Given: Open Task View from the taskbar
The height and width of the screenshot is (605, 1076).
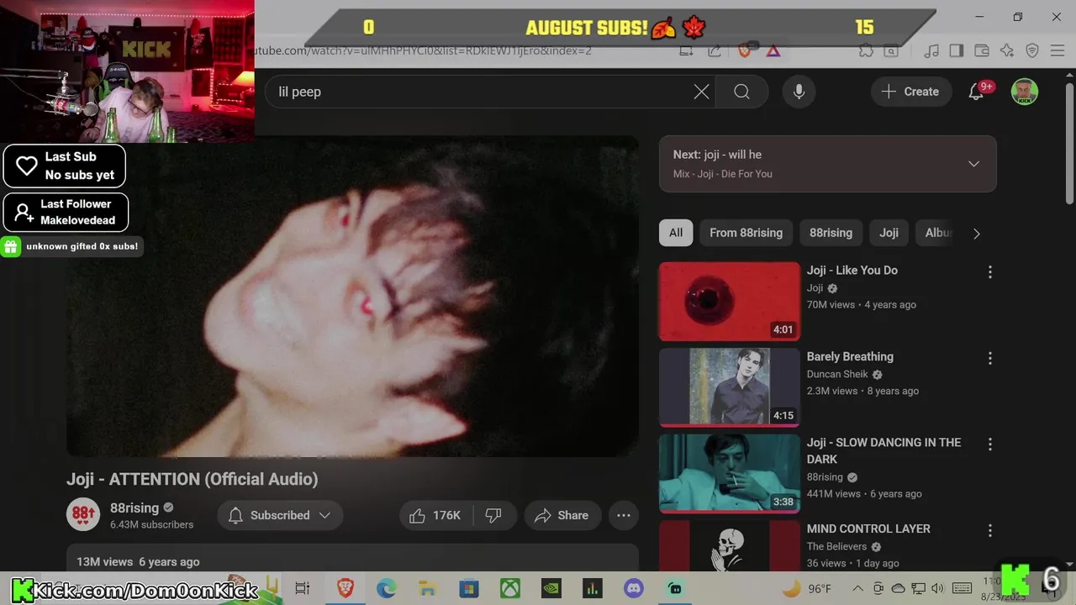Looking at the screenshot, I should point(303,588).
